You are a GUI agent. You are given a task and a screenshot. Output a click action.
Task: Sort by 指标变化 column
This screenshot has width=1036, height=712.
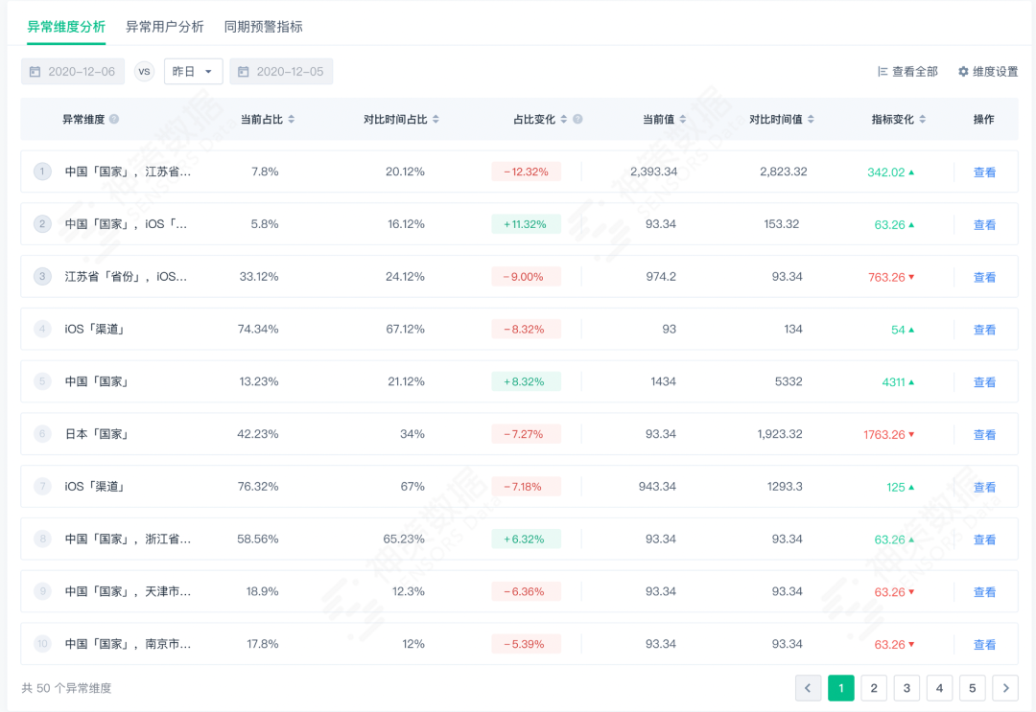(923, 119)
